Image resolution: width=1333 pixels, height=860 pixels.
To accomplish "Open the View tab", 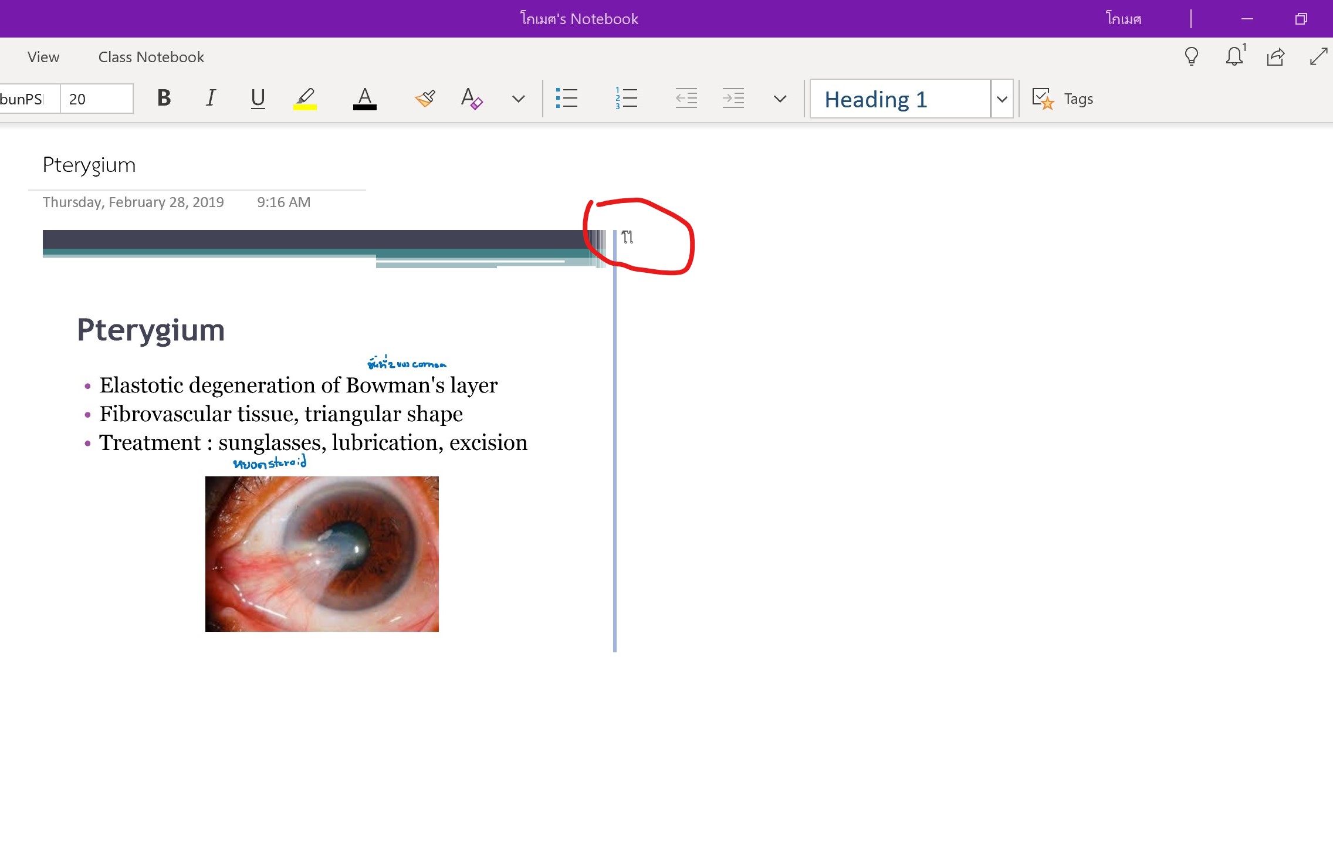I will [x=43, y=57].
